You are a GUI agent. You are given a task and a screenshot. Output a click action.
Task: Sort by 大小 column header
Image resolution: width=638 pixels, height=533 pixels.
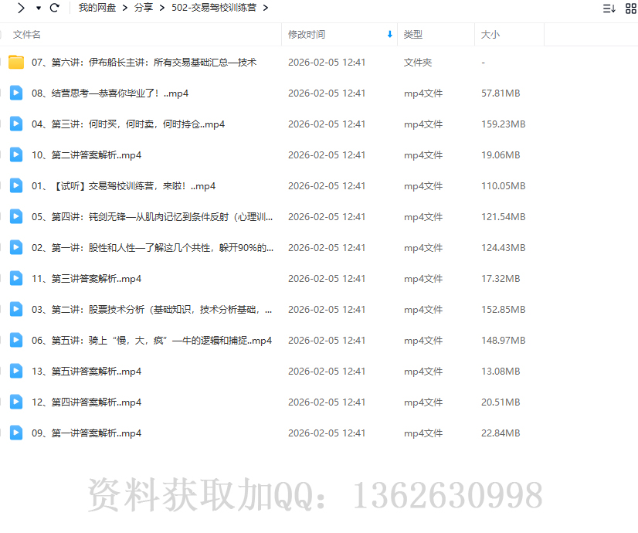pyautogui.click(x=490, y=35)
